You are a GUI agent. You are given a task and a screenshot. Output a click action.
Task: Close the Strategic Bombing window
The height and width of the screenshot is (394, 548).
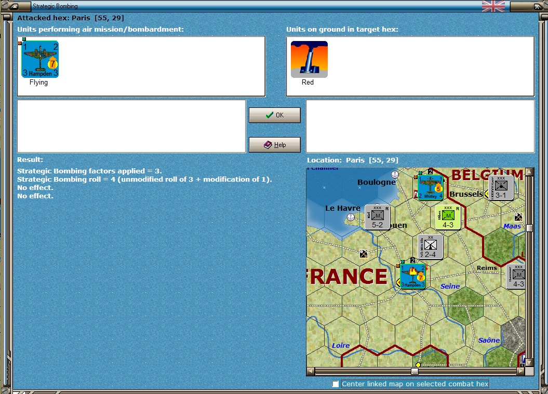(x=537, y=6)
